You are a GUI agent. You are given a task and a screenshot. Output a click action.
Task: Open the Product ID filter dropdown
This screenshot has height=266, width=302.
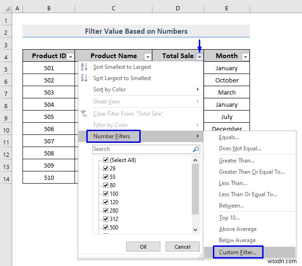71,57
